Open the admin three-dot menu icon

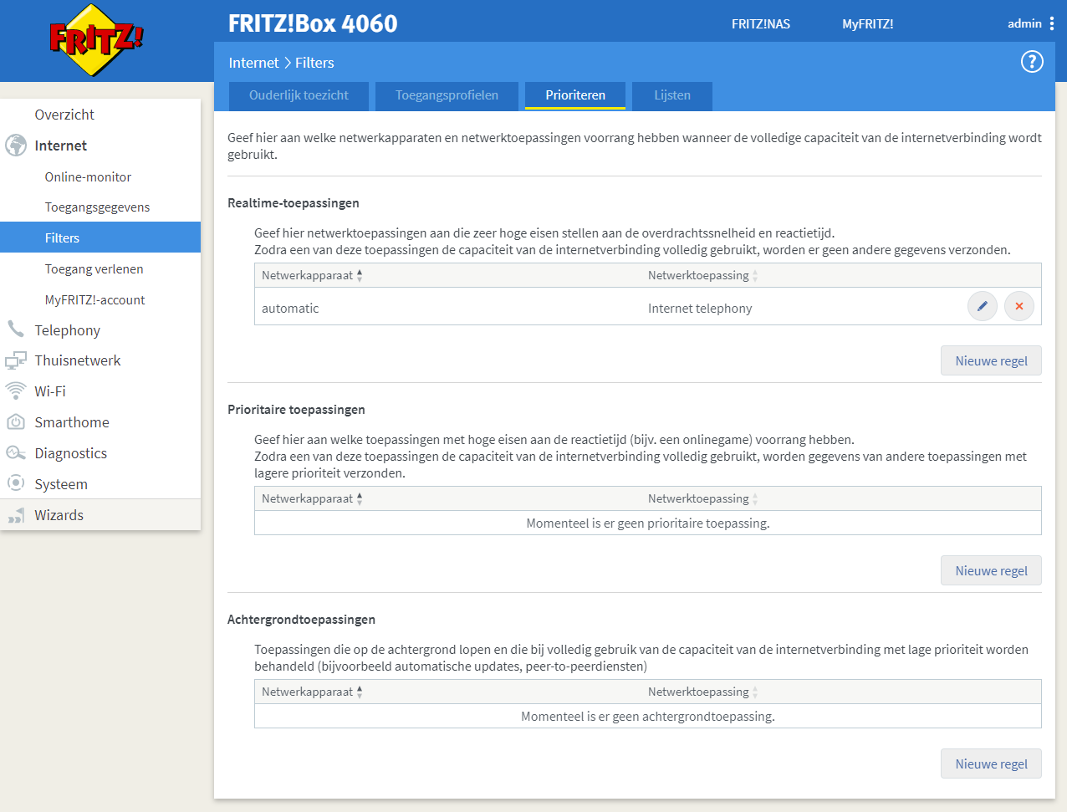point(1052,23)
